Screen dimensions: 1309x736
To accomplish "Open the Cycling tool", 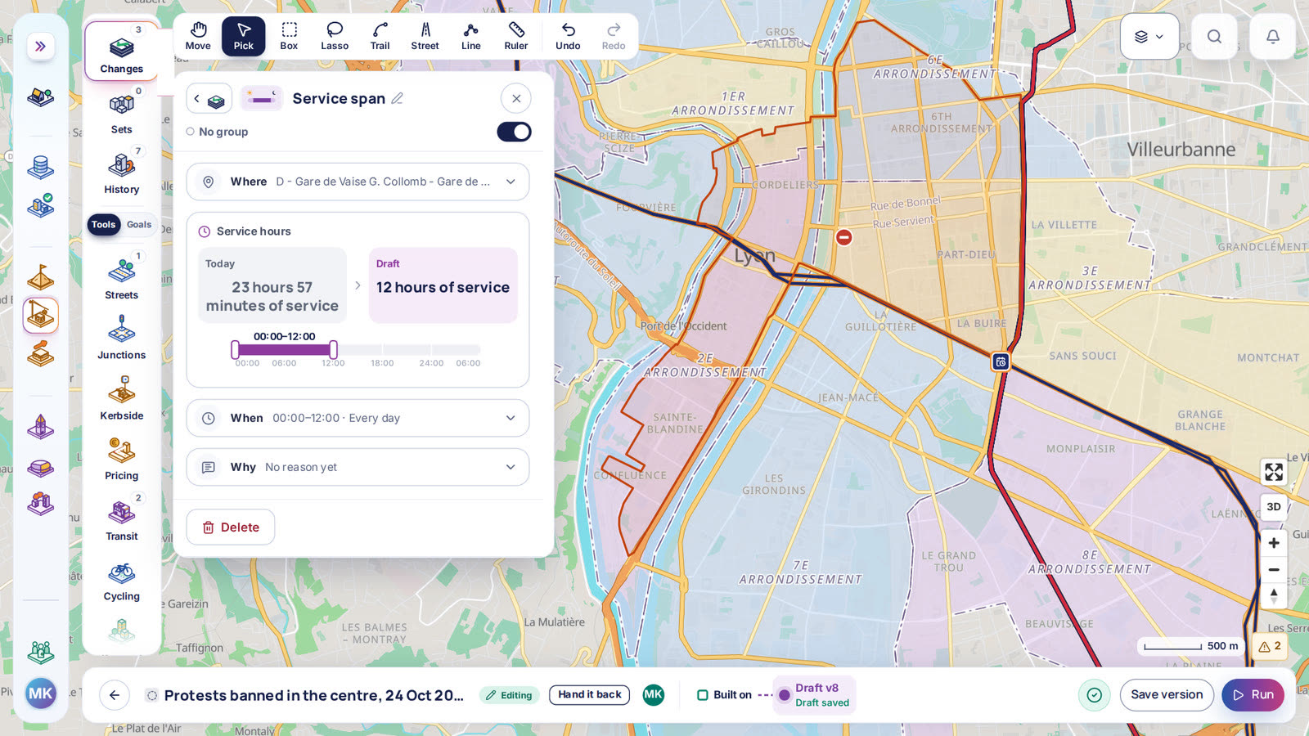I will (122, 579).
